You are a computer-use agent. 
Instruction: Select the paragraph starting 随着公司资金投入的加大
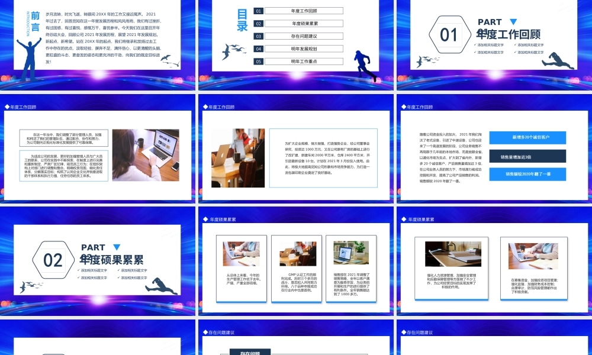[x=451, y=158]
